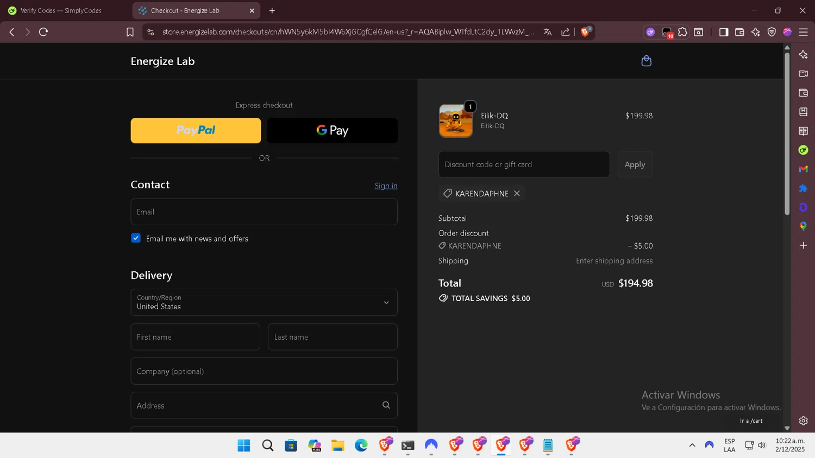Bookmark this page icon
Image resolution: width=815 pixels, height=458 pixels.
[130, 32]
